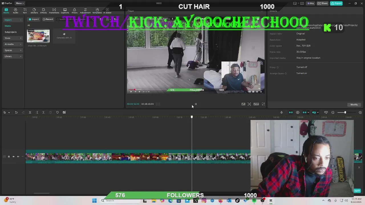
Task: Toggle track linkage option
Action: (x=305, y=112)
